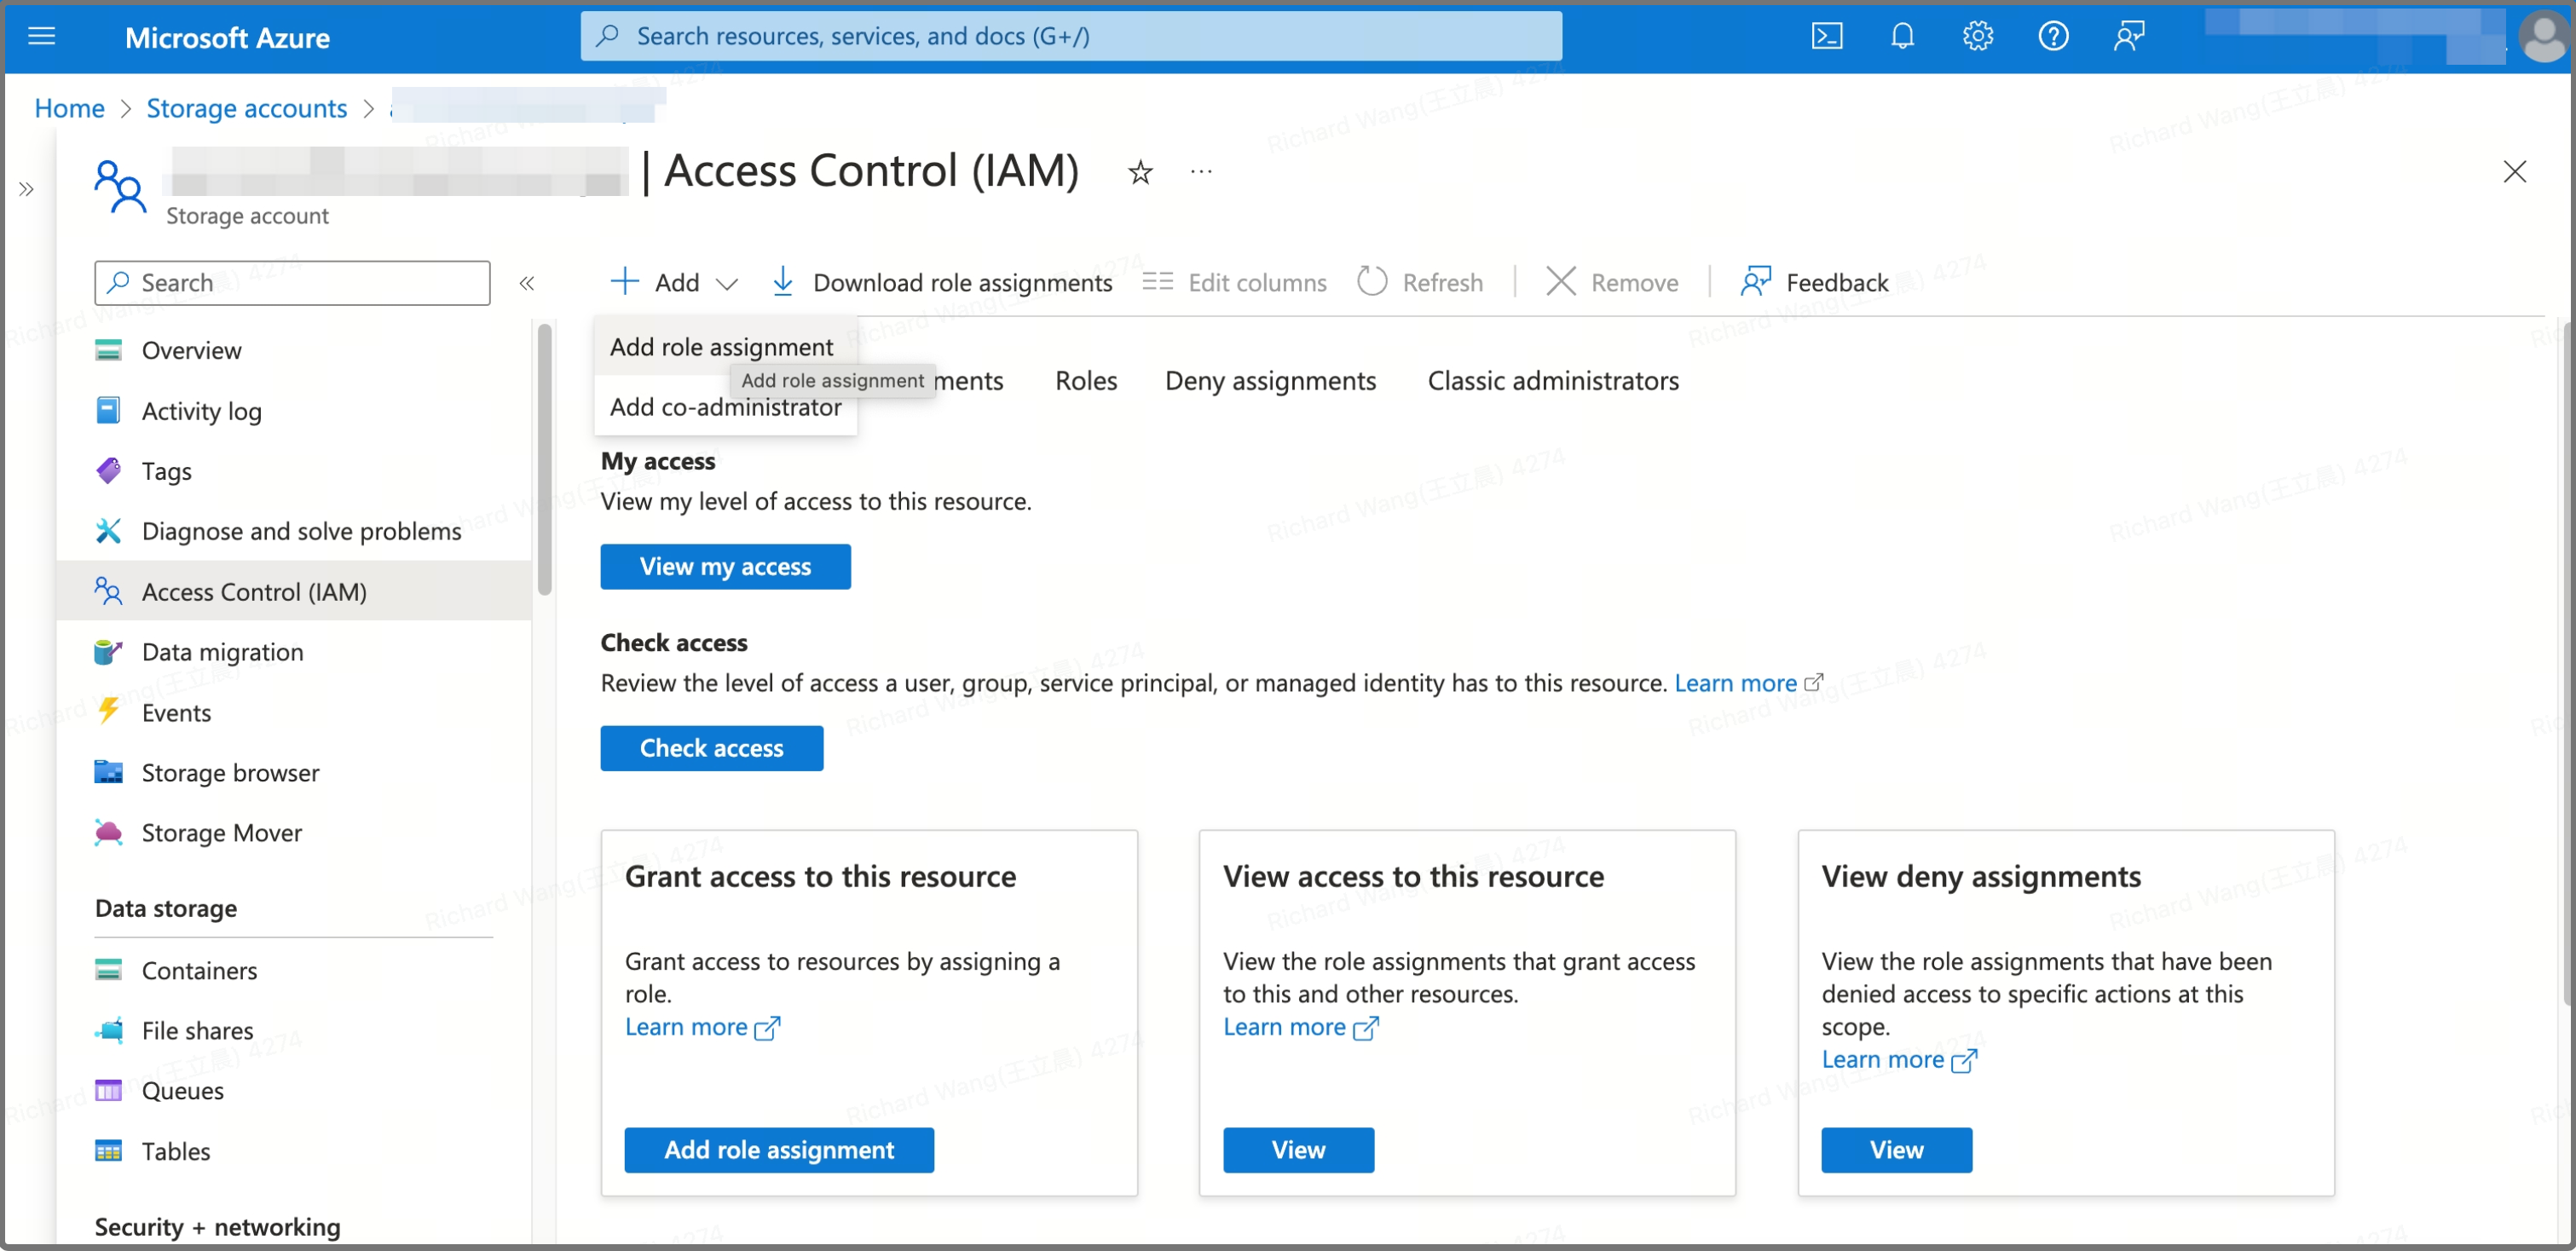Open portal settings gear icon
Screen dimensions: 2576x1251
[x=1977, y=37]
